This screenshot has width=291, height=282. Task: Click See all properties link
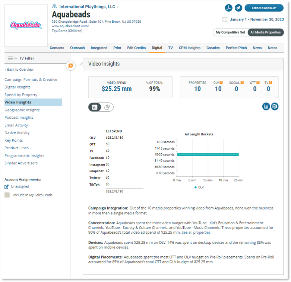196,233
